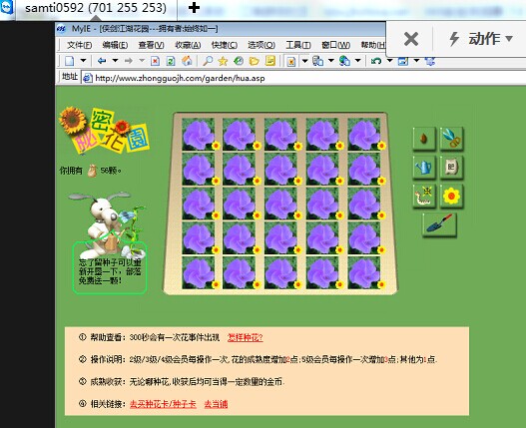
Task: Click the yellow folder toolbar icon
Action: [x=255, y=61]
